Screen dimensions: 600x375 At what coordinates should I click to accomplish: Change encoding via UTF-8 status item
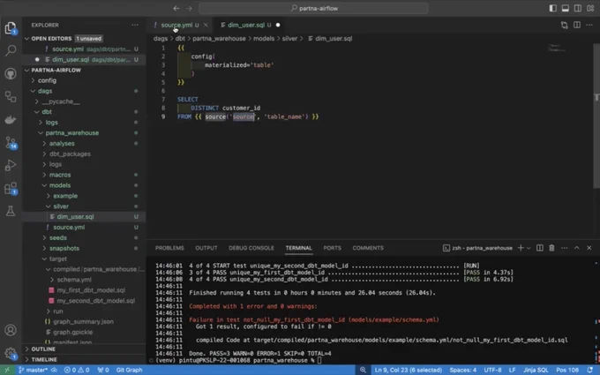point(492,370)
